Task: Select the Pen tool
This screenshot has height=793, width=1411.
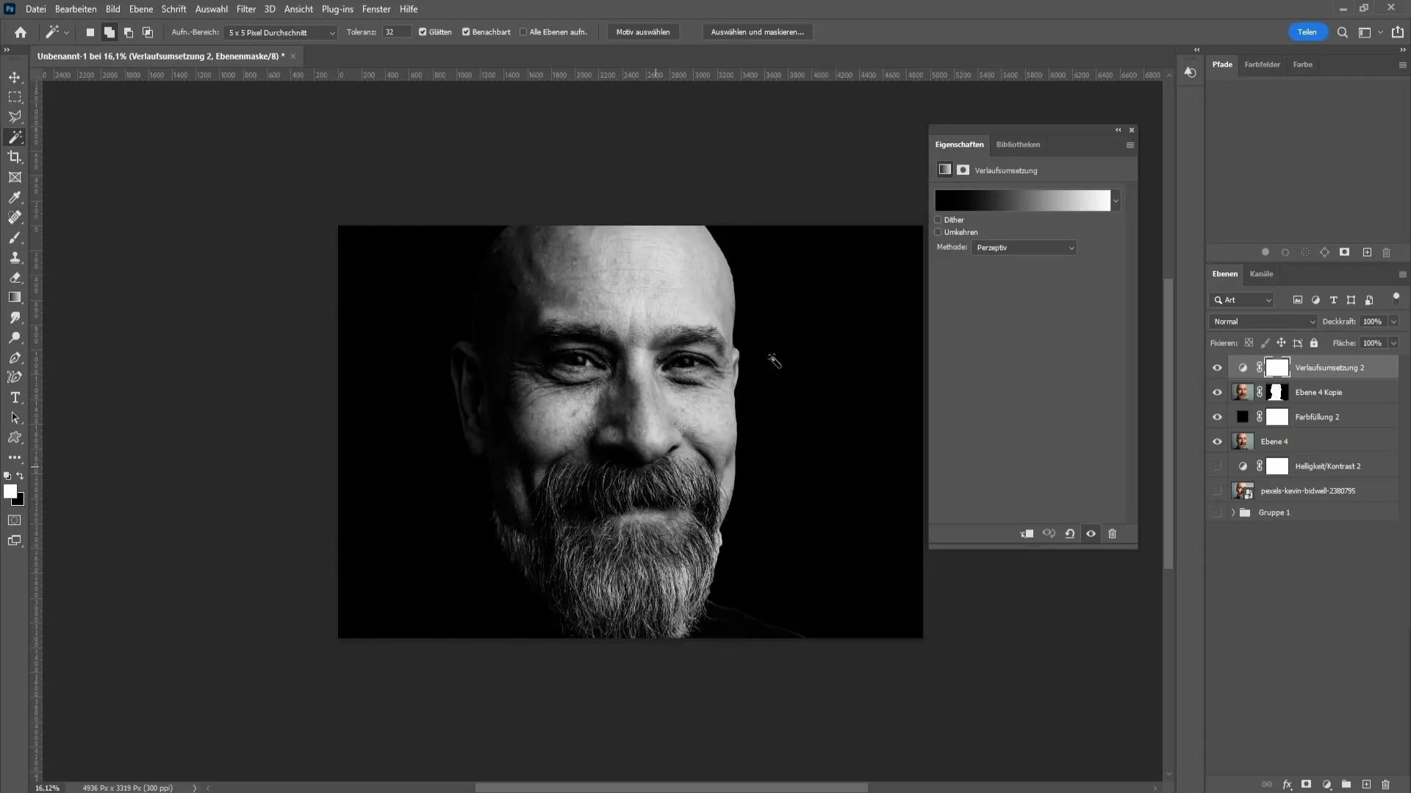Action: click(15, 358)
